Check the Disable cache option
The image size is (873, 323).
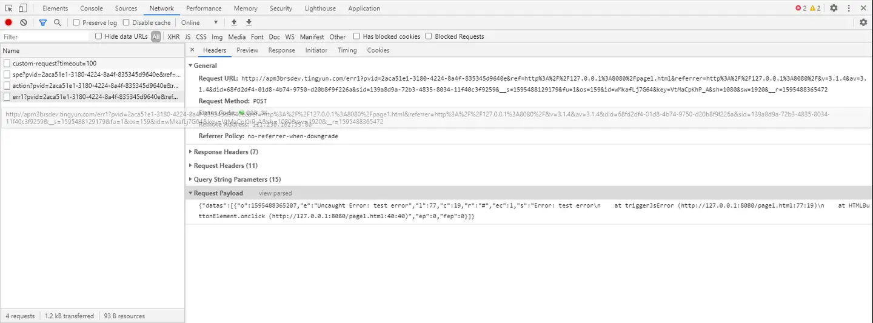pyautogui.click(x=126, y=22)
